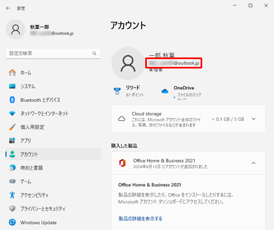Open Windows Update settings

pos(53,222)
